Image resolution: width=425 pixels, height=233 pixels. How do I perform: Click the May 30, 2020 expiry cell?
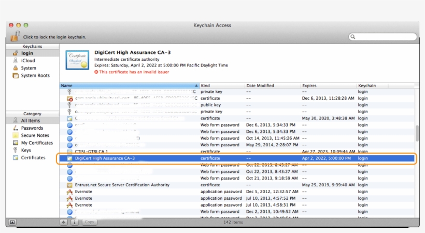click(328, 118)
